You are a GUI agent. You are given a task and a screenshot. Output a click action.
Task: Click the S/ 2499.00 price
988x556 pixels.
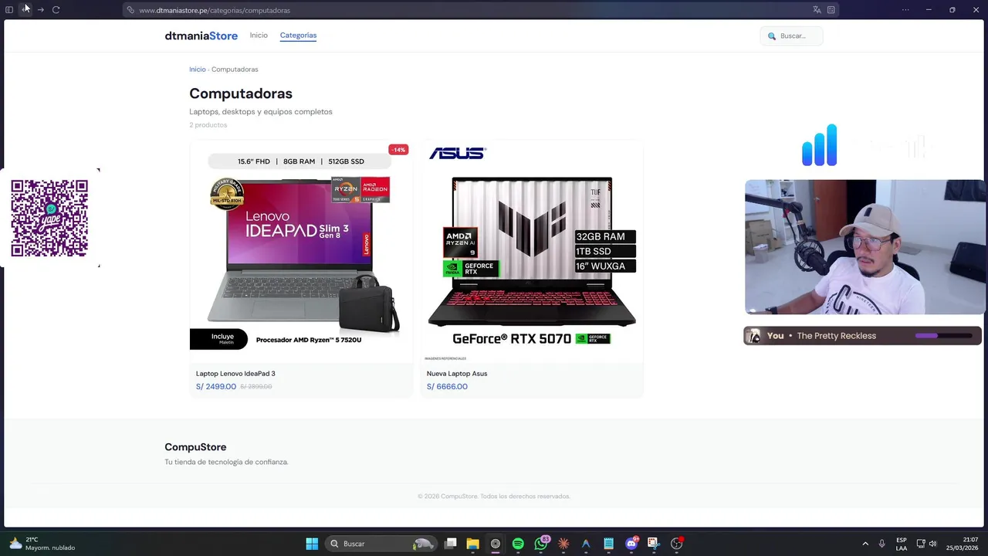216,387
